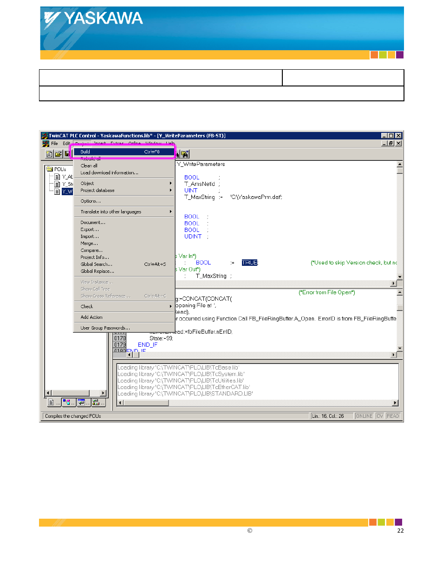The width and height of the screenshot is (443, 574).
Task: Choose Merge... menu entry
Action: point(124,243)
